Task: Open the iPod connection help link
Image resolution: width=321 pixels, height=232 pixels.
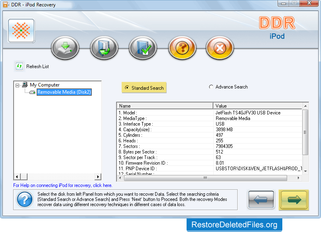Action: coord(63,185)
